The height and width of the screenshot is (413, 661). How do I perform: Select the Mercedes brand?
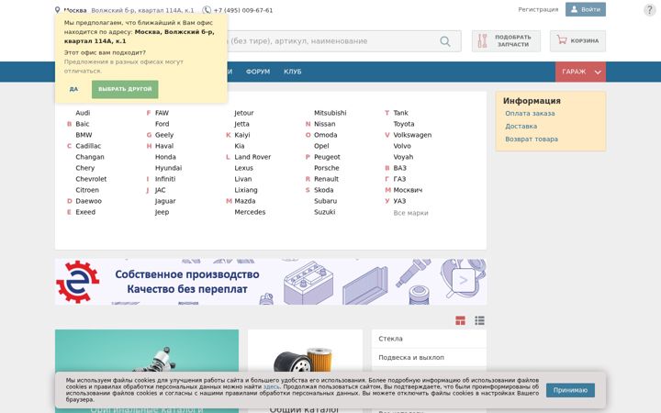(x=250, y=212)
